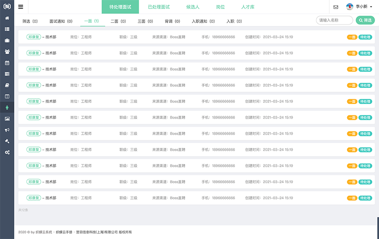This screenshot has height=239, width=379.
Task: Click the hamburger menu icon
Action: point(20,7)
